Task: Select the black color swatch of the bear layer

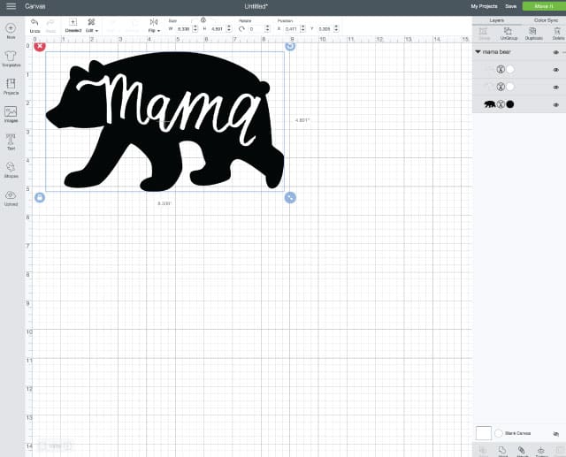Action: pyautogui.click(x=510, y=104)
